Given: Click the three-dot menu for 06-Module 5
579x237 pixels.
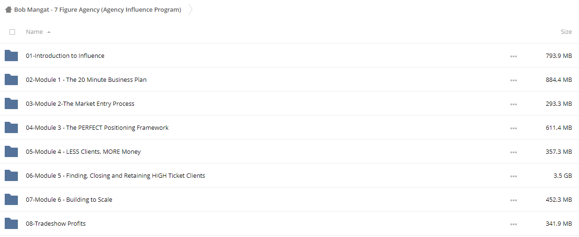Looking at the screenshot, I should [x=513, y=176].
